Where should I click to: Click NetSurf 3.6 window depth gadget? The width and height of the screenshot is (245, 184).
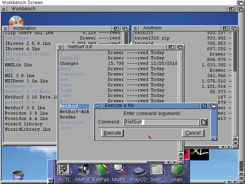(180, 47)
